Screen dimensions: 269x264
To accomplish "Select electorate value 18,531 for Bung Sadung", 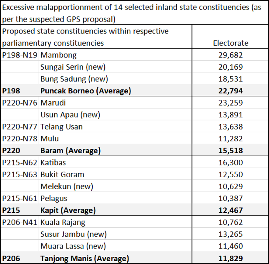I will (x=231, y=79).
